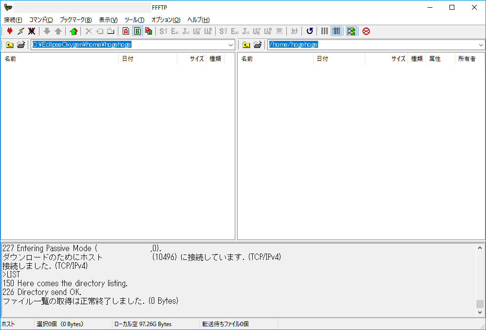Toggle synchronized folder movement icon

coord(351,31)
